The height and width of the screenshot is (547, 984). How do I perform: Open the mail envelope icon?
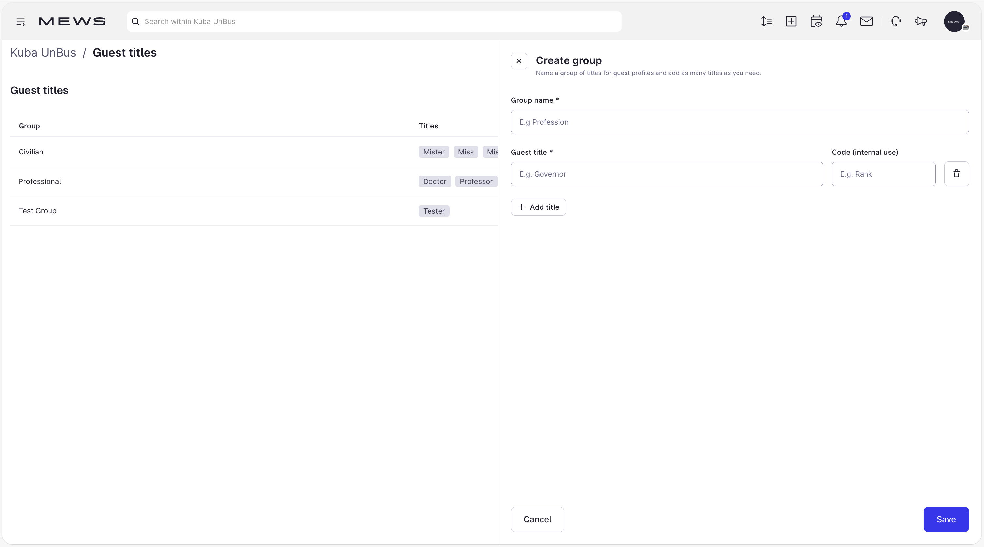click(866, 21)
